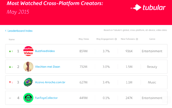Click the Name column header
Viewport: 172px width, 108px height.
(12, 39)
